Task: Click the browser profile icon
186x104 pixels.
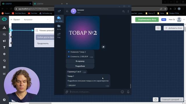Action: (179, 9)
